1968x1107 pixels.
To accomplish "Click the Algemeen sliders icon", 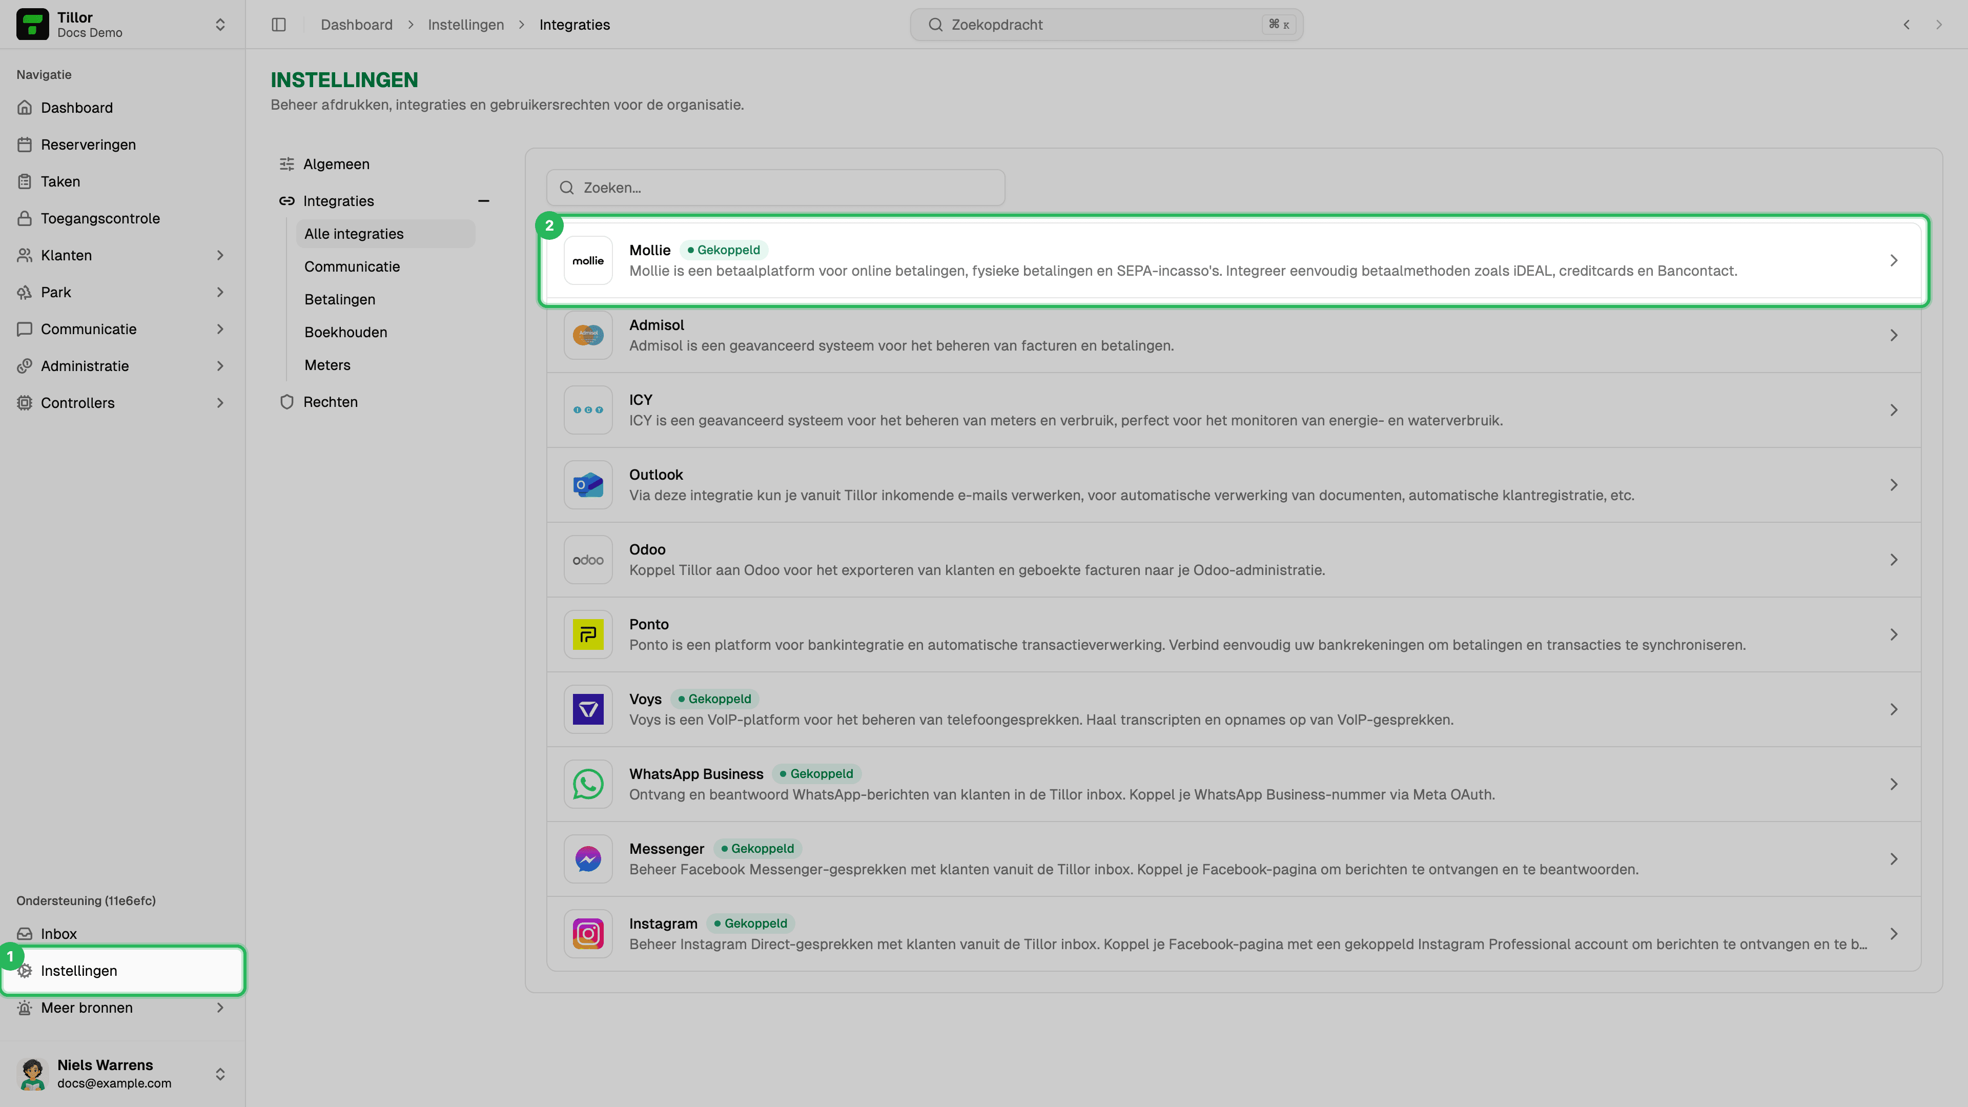I will click(x=286, y=164).
